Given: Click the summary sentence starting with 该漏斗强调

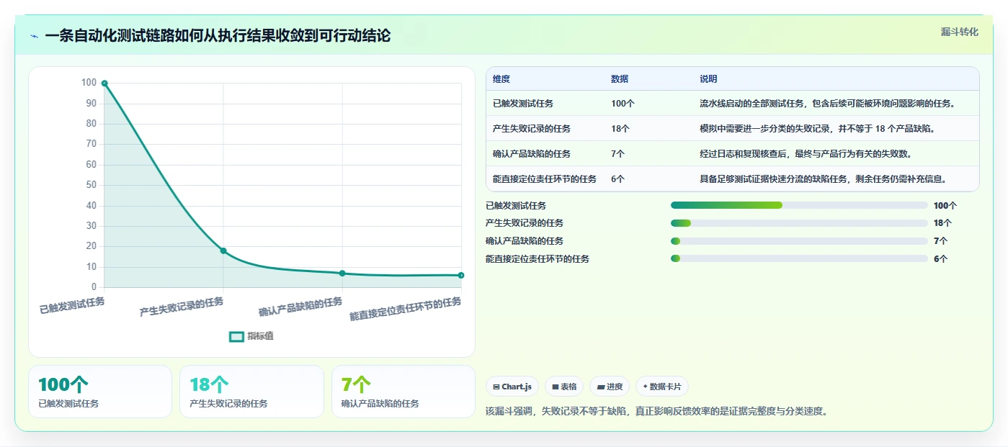Looking at the screenshot, I should pos(656,412).
